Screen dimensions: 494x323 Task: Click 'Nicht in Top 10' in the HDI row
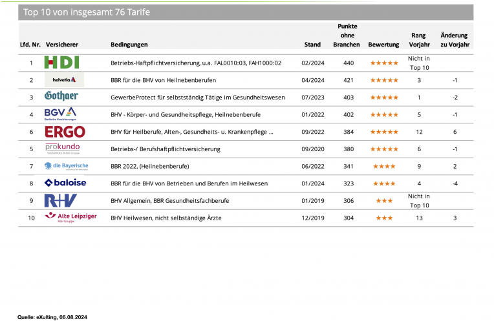(x=419, y=63)
